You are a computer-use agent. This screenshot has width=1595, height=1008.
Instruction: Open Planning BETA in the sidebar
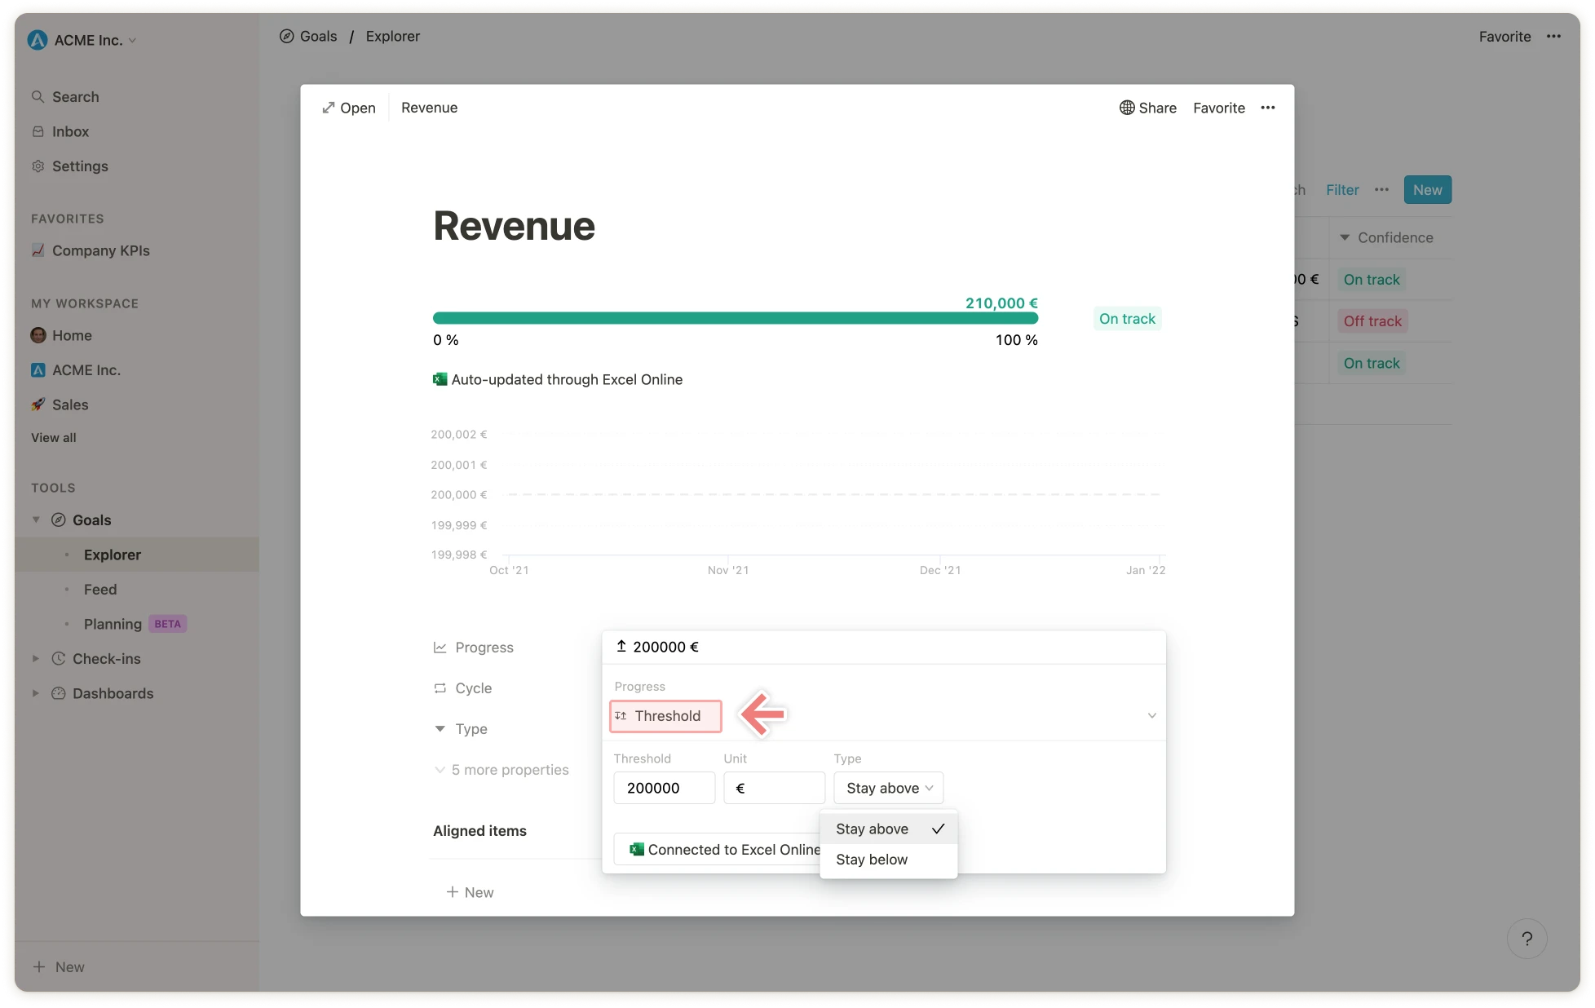[x=113, y=624]
